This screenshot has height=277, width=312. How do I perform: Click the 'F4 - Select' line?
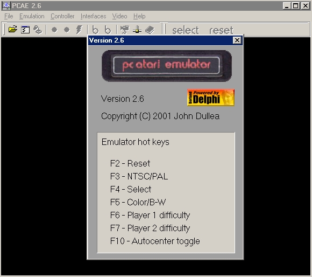click(x=131, y=189)
